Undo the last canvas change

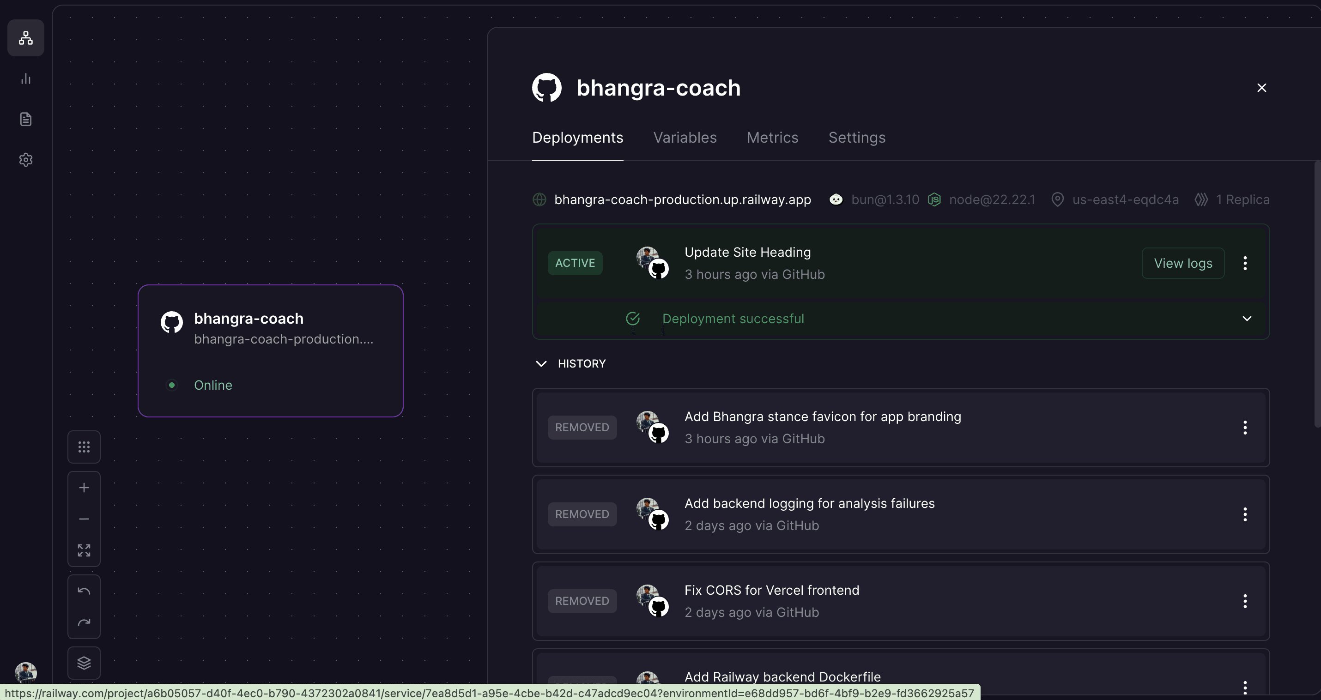[84, 591]
